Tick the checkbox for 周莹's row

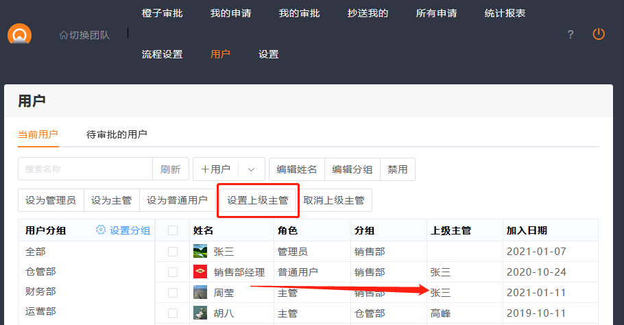click(173, 293)
